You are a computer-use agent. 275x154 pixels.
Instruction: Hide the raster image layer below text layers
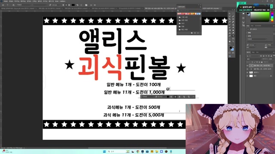point(247,72)
